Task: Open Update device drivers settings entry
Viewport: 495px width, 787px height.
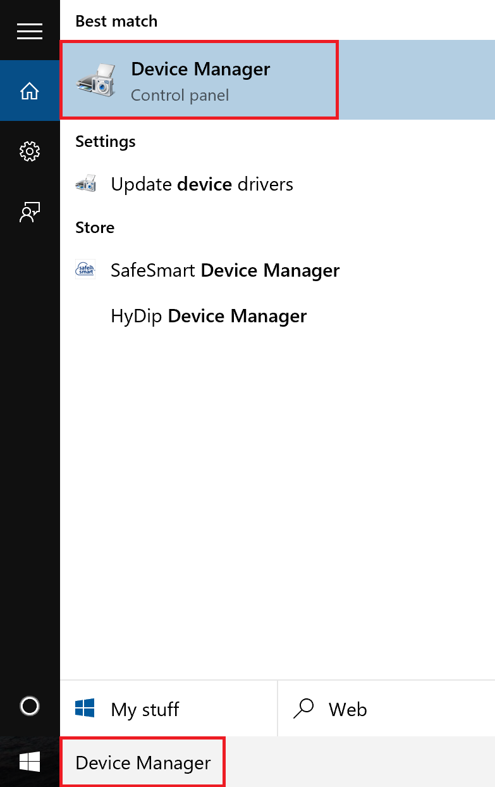Action: coord(202,184)
